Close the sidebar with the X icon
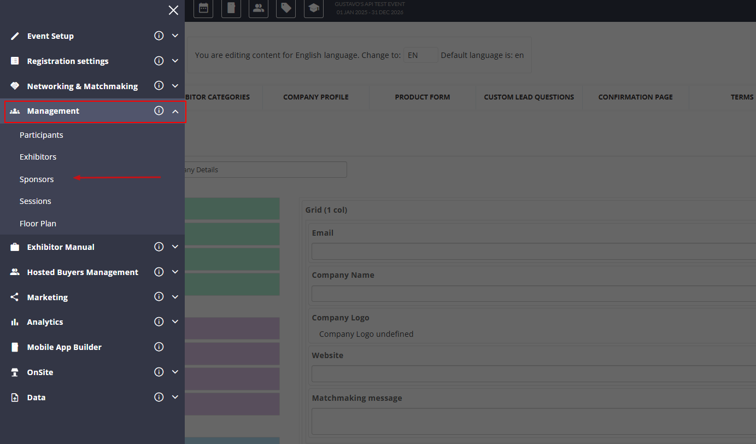The width and height of the screenshot is (756, 444). tap(173, 10)
